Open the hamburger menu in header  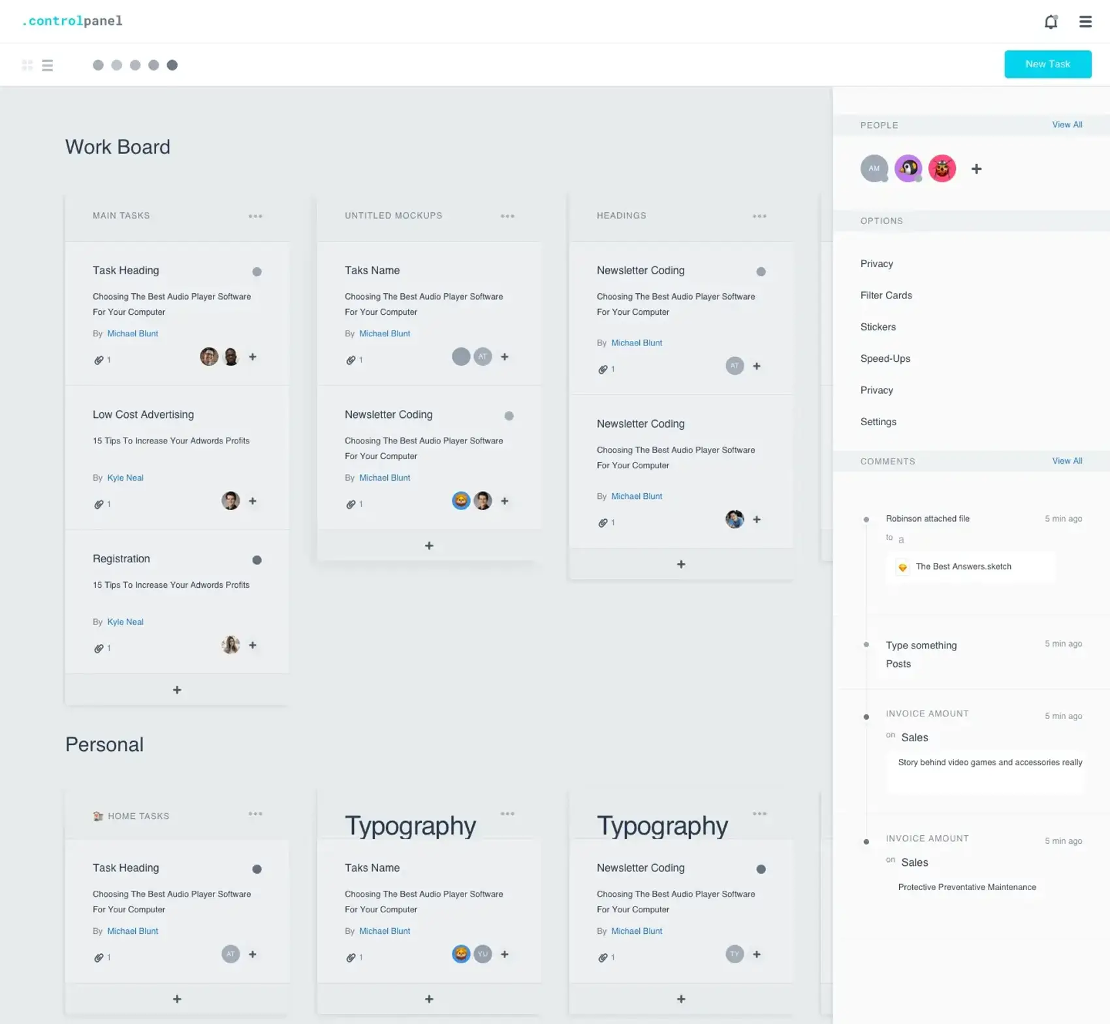tap(1085, 22)
